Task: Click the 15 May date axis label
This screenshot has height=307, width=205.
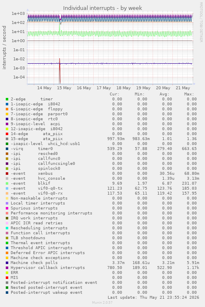Action: (x=64, y=88)
